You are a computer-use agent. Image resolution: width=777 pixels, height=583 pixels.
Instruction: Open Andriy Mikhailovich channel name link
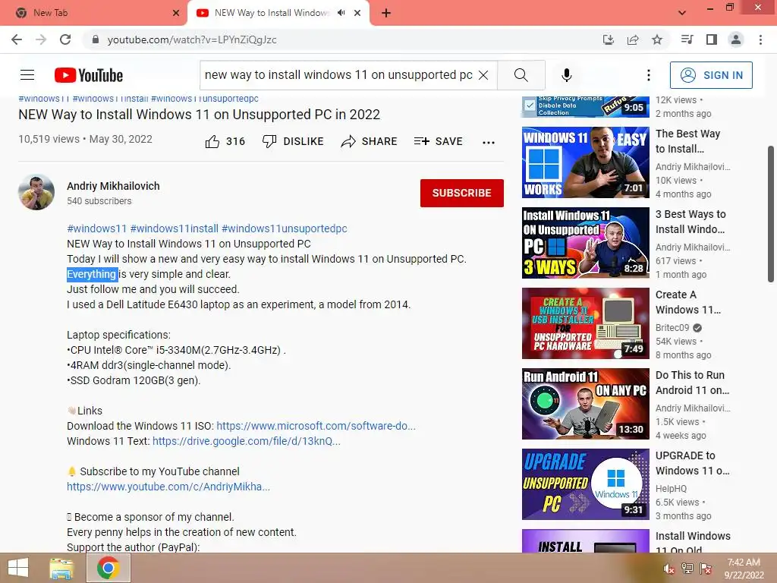[114, 186]
